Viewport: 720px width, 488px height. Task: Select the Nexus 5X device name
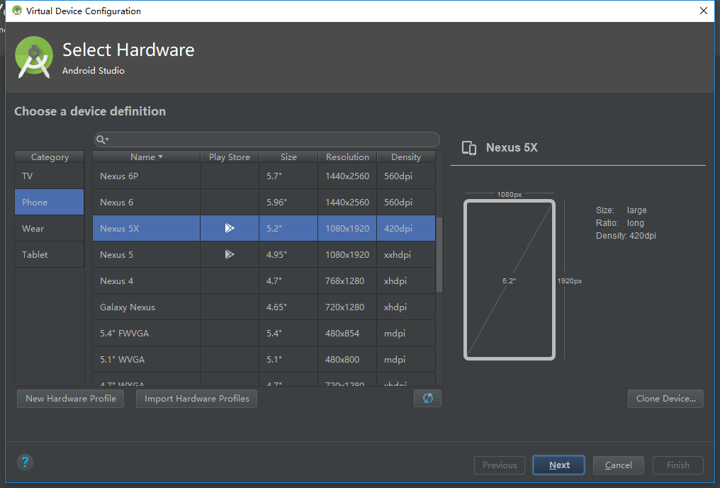[x=119, y=228]
